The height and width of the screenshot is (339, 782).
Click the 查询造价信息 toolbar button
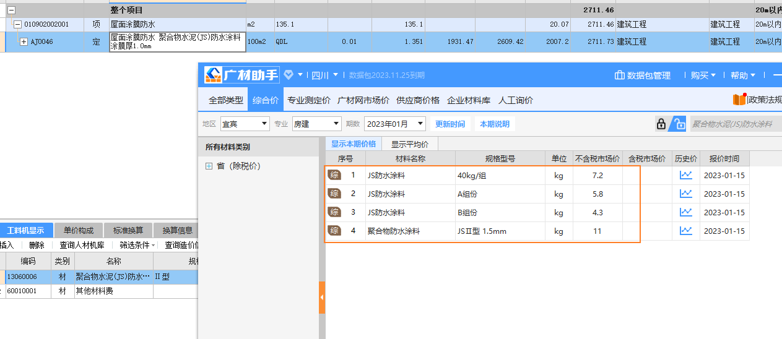click(x=181, y=245)
